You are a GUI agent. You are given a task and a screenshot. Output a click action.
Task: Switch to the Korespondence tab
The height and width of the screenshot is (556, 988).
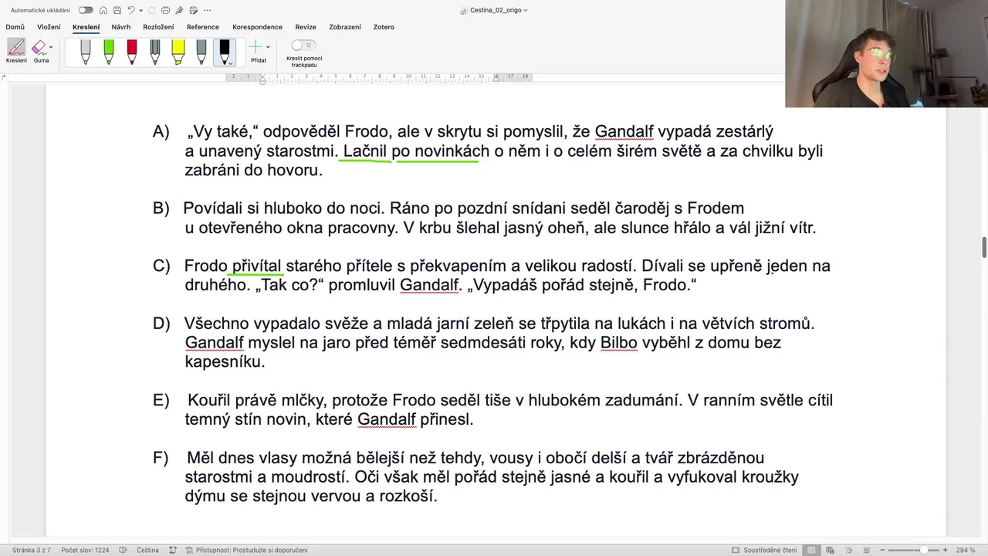point(258,27)
